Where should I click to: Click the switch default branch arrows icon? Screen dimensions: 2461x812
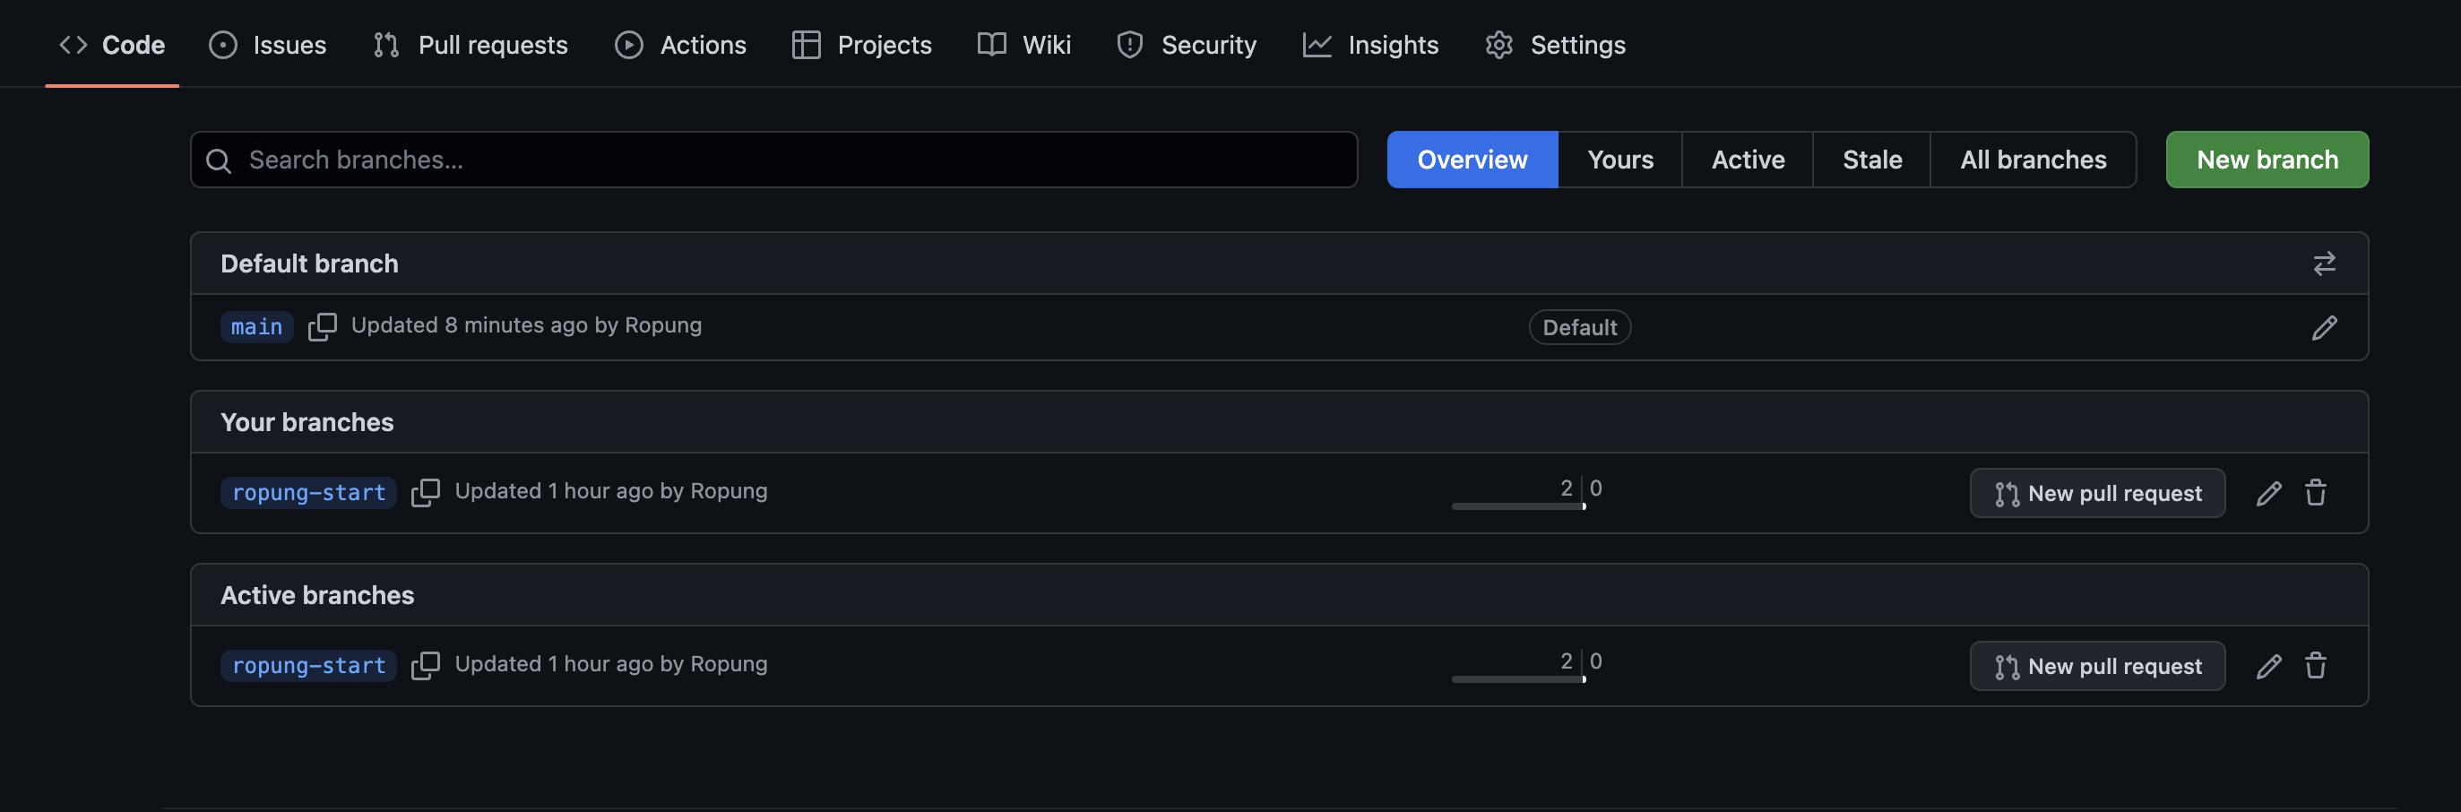(x=2323, y=263)
